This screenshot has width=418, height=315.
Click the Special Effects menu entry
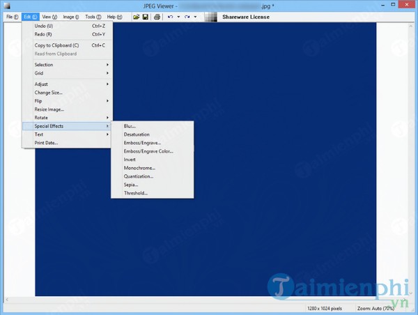click(68, 126)
